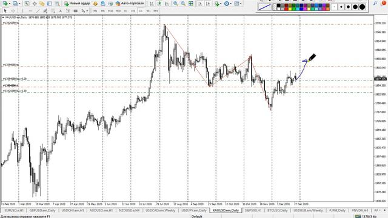Click the 1877.375 current price label

pyautogui.click(x=380, y=79)
